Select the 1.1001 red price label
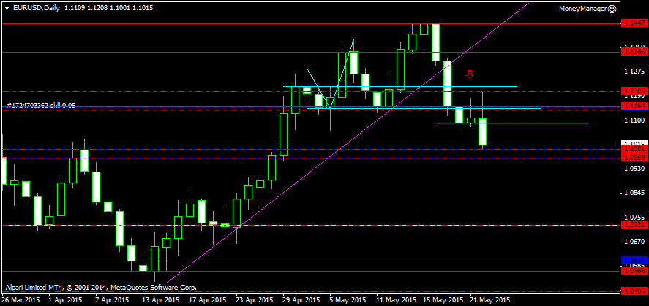The width and height of the screenshot is (649, 306). pyautogui.click(x=634, y=149)
